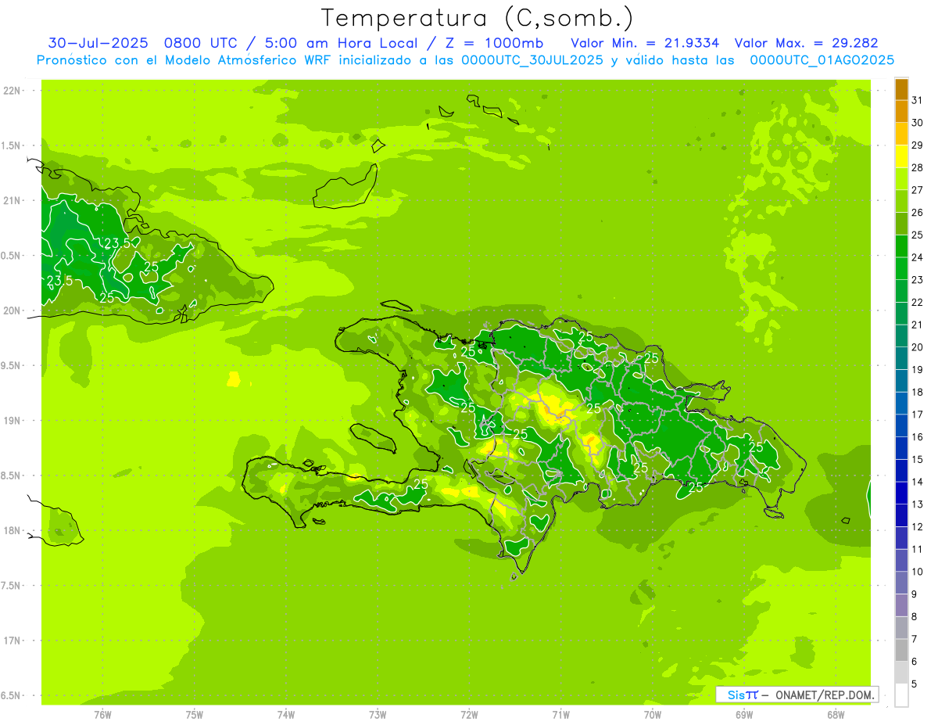Click the legend value '31'
The width and height of the screenshot is (938, 725).
coord(917,100)
